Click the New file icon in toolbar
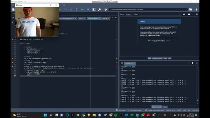The width and height of the screenshot is (210, 118). pyautogui.click(x=13, y=10)
